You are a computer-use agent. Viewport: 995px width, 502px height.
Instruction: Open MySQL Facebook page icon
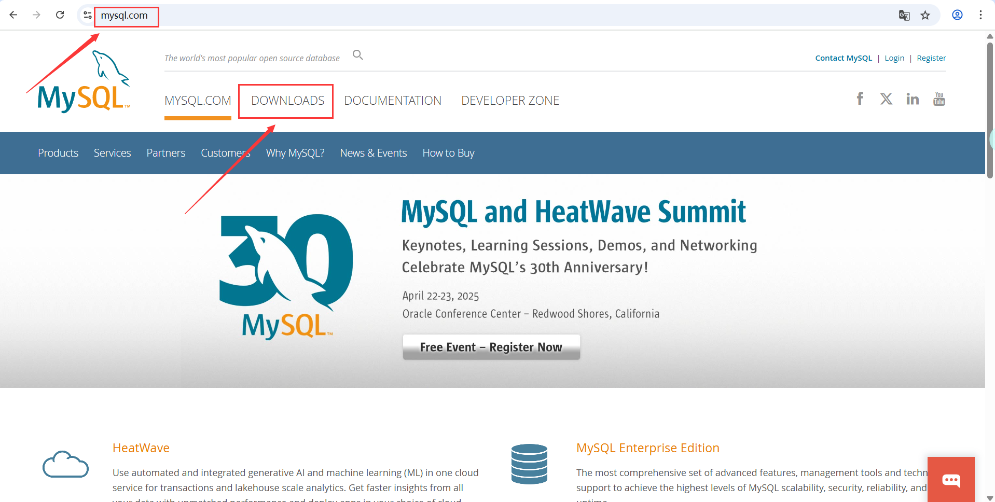pos(860,99)
